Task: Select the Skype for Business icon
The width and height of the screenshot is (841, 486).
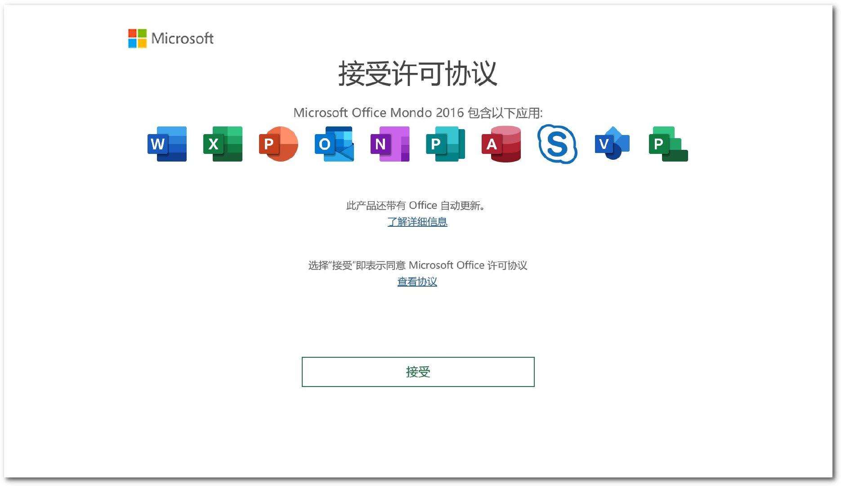Action: [557, 144]
